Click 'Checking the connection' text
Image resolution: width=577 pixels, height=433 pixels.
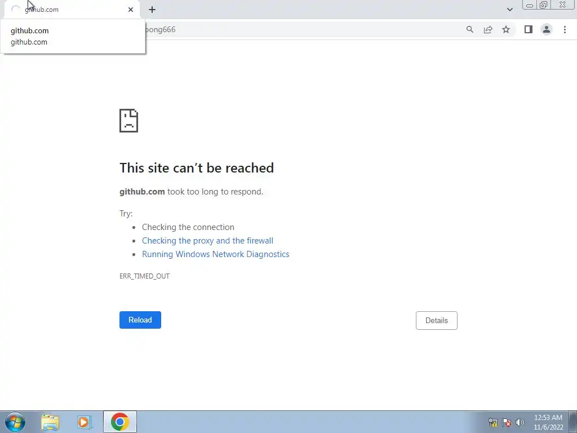click(188, 227)
